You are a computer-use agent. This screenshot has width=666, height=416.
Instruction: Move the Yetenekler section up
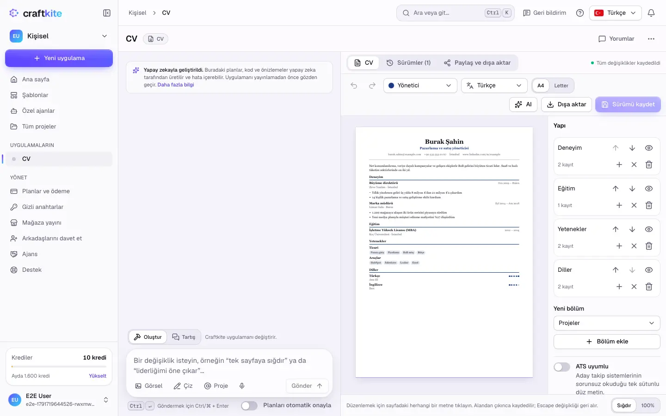[616, 229]
